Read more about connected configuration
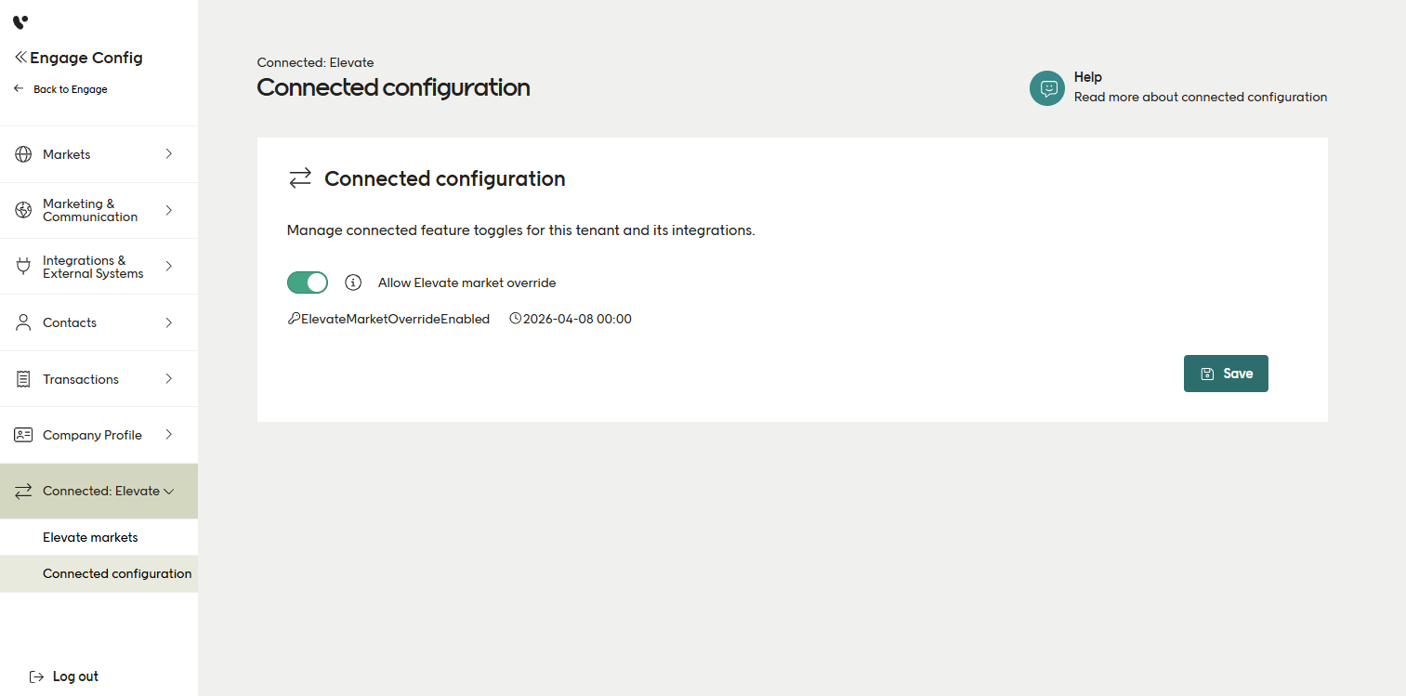Viewport: 1406px width, 696px height. (1200, 97)
